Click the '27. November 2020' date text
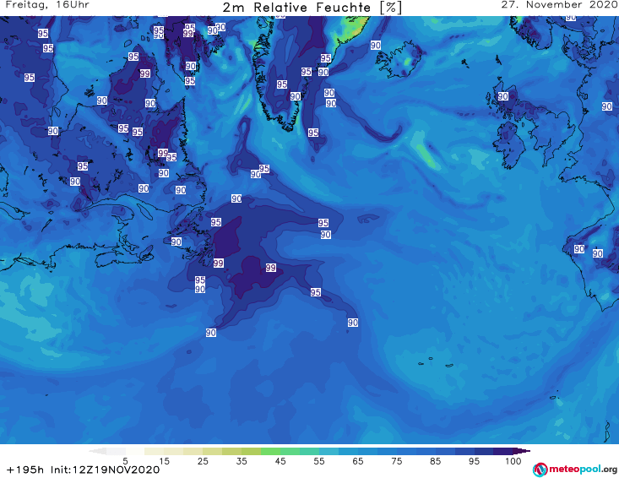 point(559,5)
